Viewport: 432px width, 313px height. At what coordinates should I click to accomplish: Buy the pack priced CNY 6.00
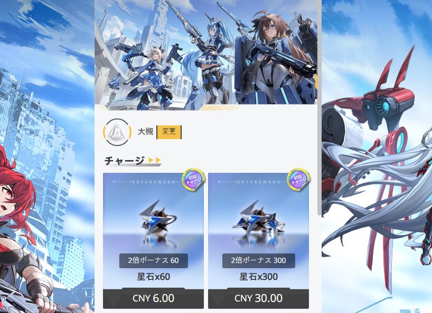[x=153, y=298]
